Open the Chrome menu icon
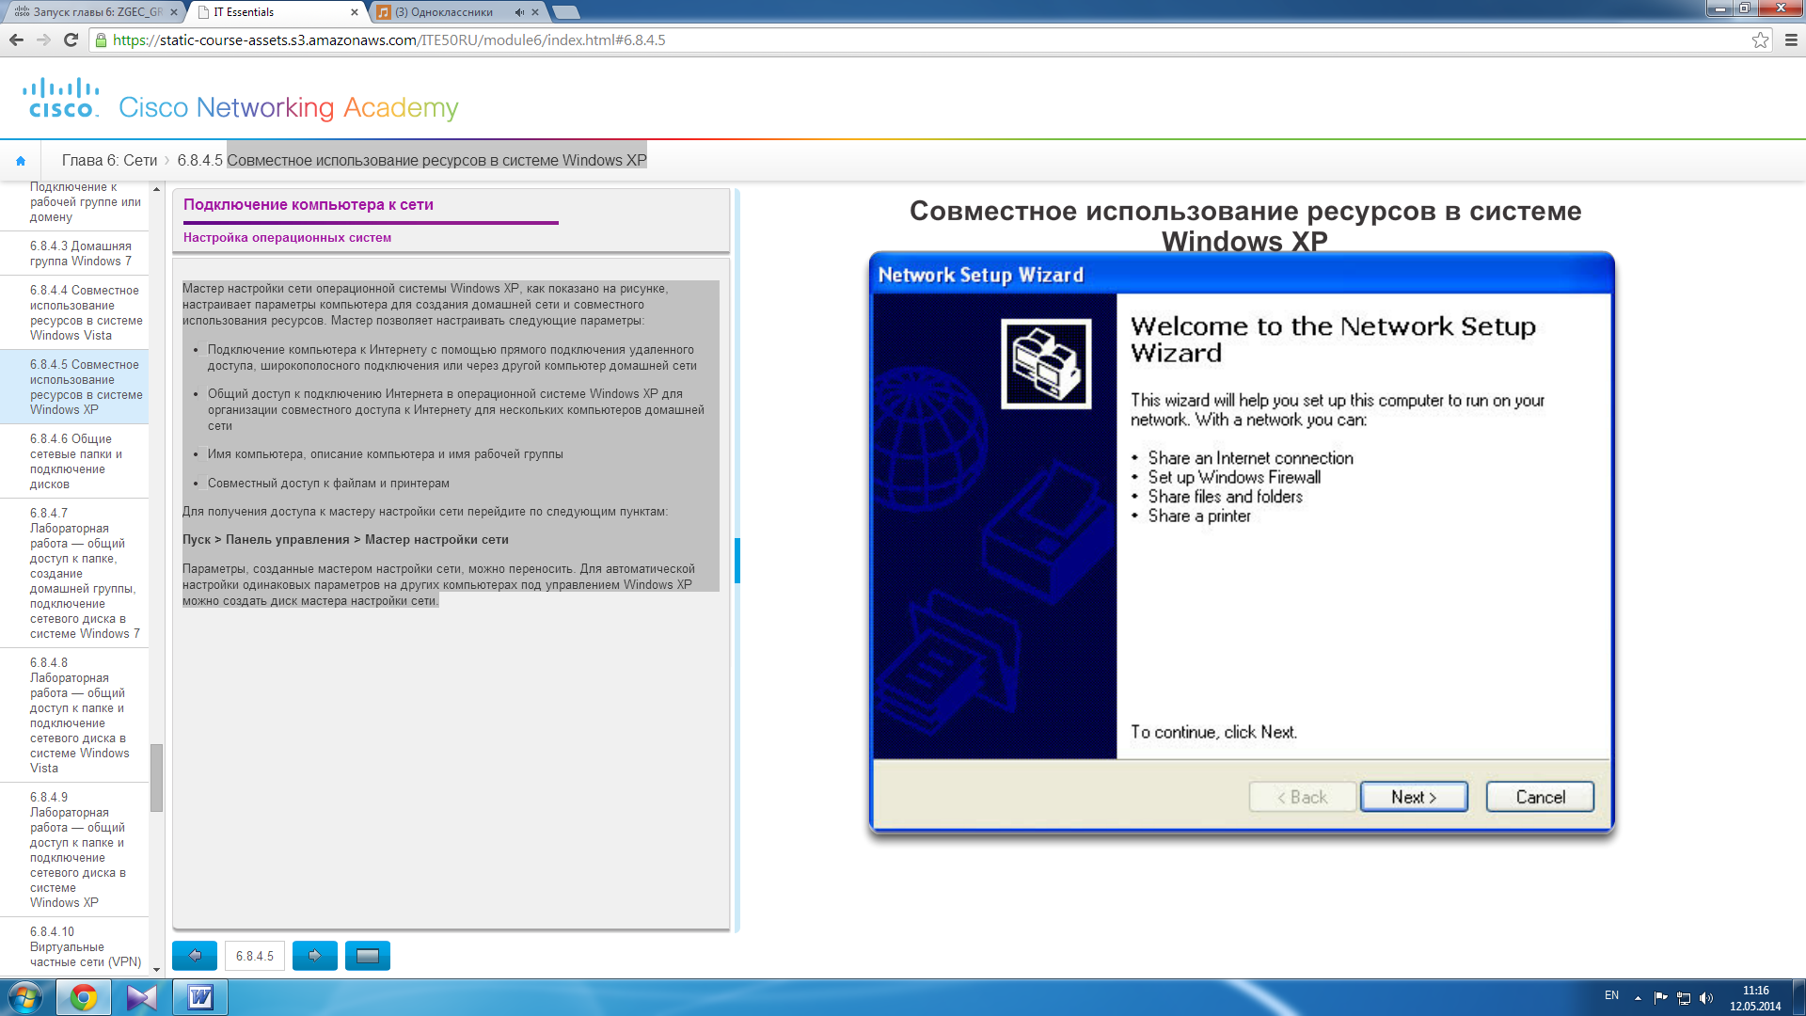Screen dimensions: 1806x1016 [x=1791, y=40]
